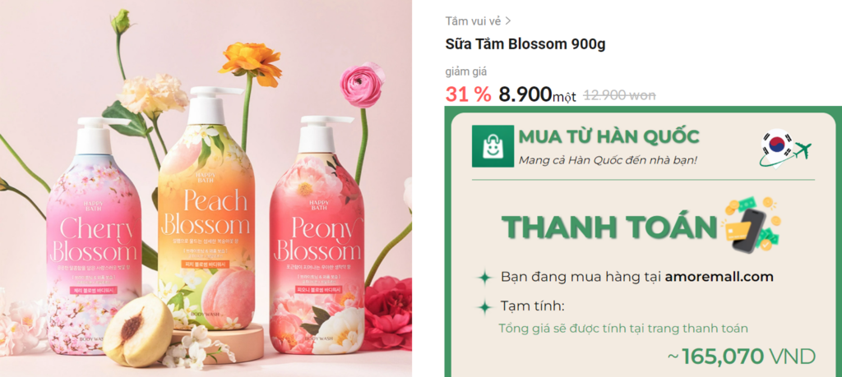The width and height of the screenshot is (842, 377).
Task: Click the Tổng giá checkout note text
Action: pos(623,328)
